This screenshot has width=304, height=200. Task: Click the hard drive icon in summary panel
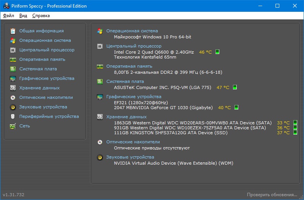point(100,117)
